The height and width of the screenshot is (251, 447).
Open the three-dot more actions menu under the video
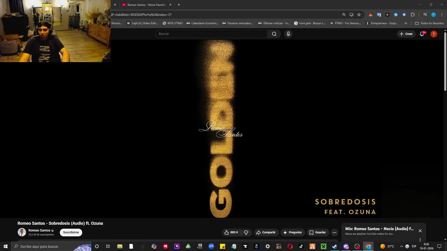(x=334, y=232)
